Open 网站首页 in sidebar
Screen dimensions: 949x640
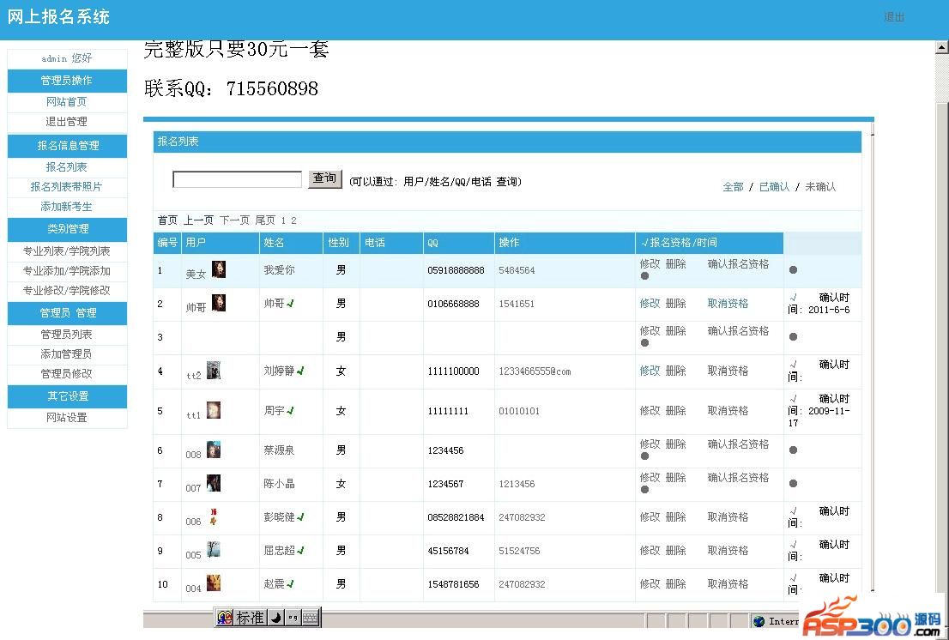tap(67, 101)
